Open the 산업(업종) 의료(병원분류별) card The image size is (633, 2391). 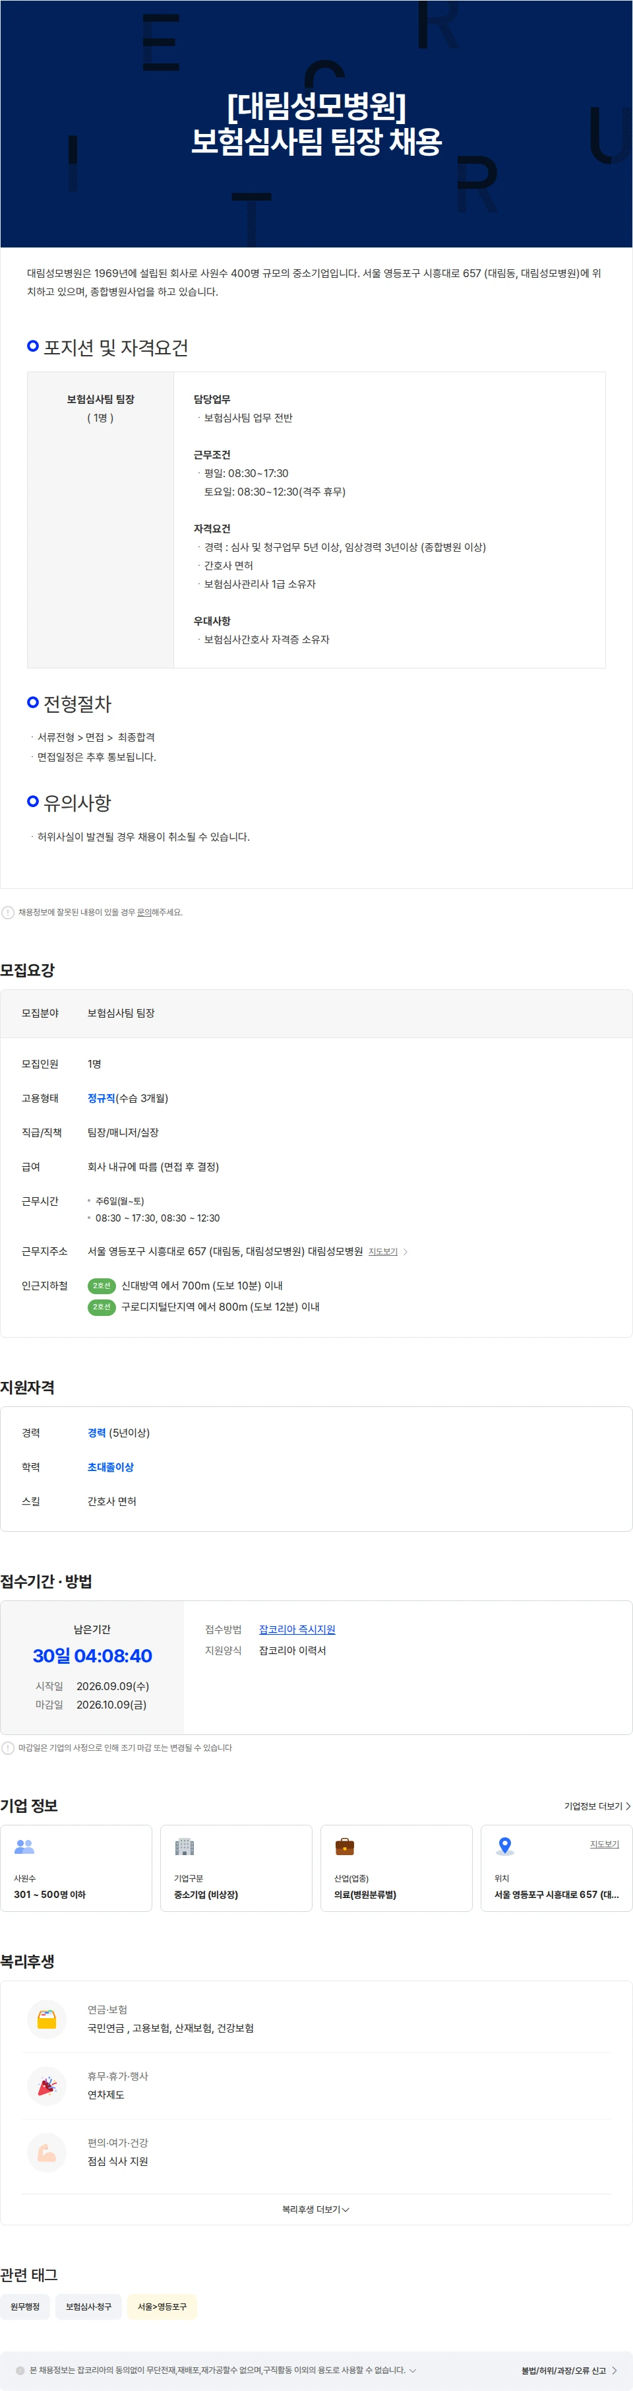pyautogui.click(x=397, y=1868)
